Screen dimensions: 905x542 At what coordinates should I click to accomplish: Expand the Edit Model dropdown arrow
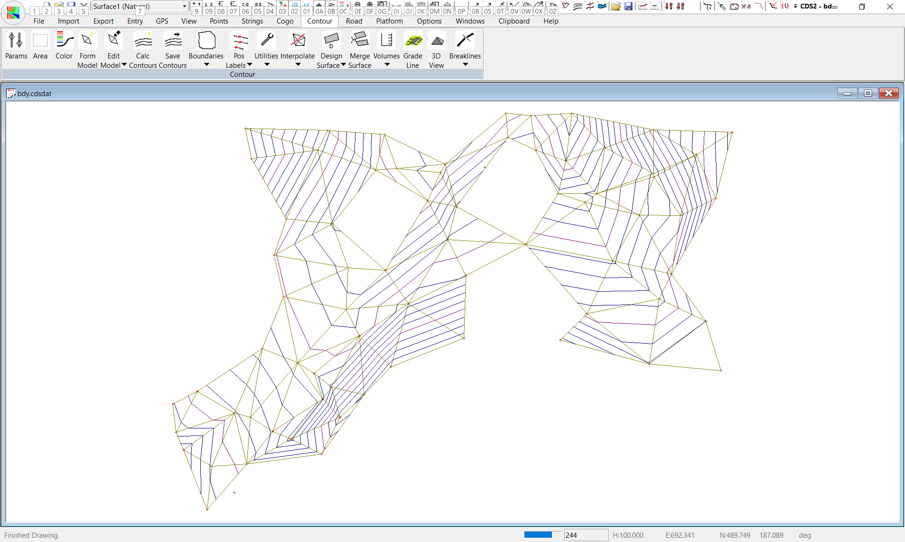tap(124, 65)
